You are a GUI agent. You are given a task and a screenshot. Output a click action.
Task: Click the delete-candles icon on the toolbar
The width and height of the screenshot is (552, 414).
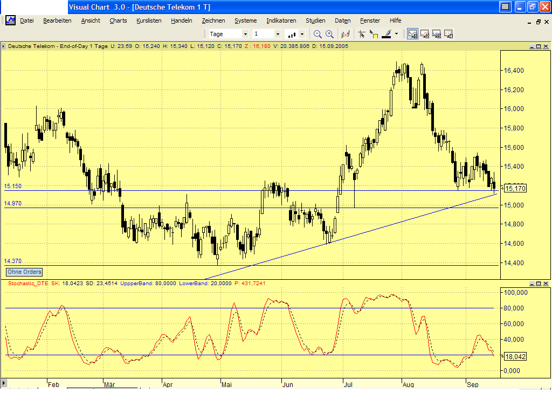point(346,33)
